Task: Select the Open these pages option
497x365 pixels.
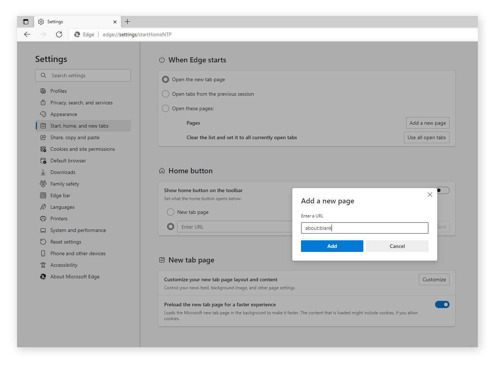Action: click(166, 108)
